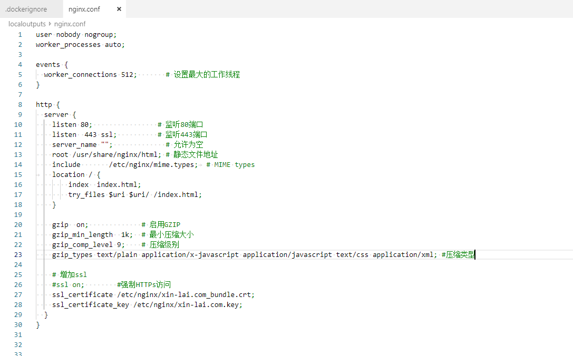Image resolution: width=573 pixels, height=356 pixels.
Task: Place cursor on the listen 80 directive
Action: click(72, 125)
